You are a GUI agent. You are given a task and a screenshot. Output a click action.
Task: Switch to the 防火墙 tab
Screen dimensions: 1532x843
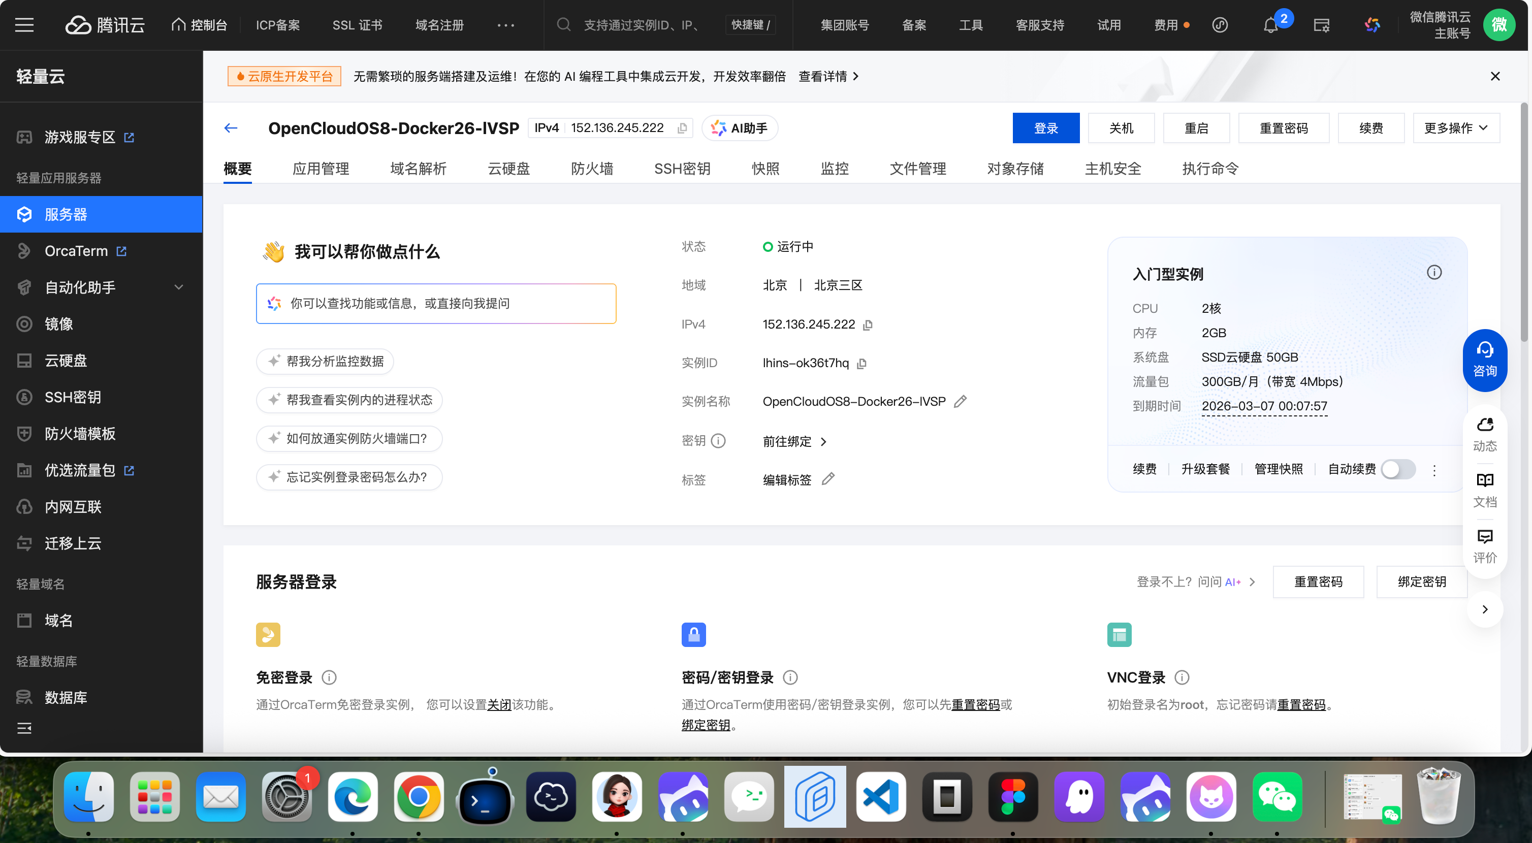(592, 169)
